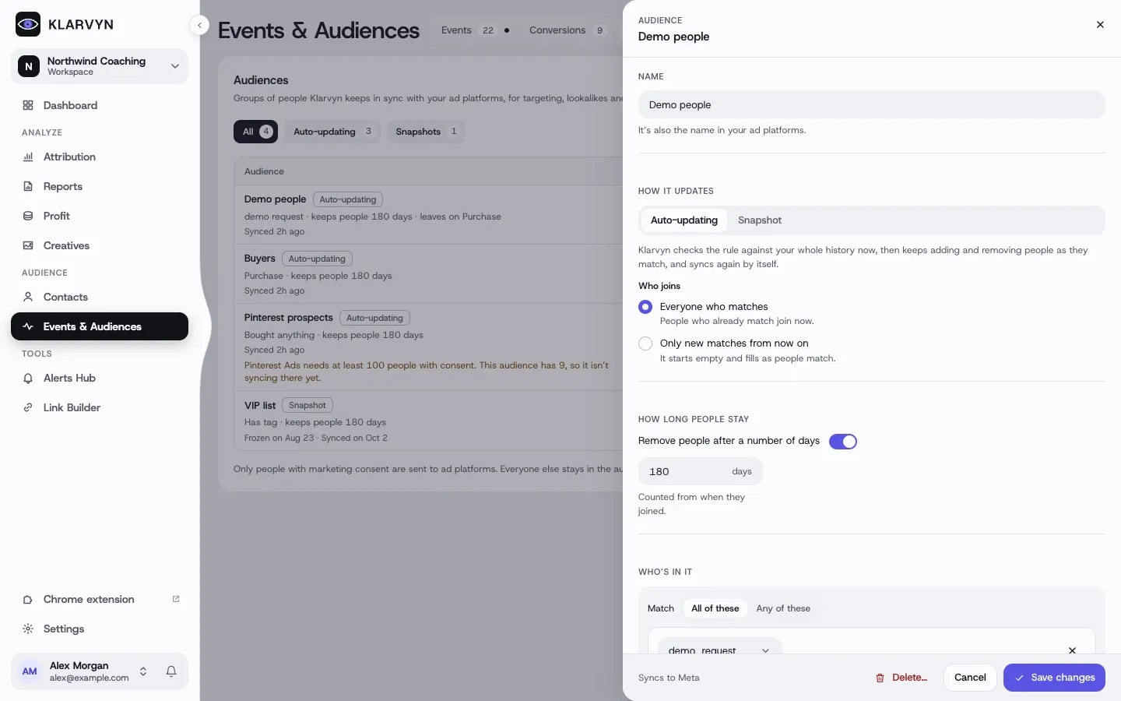Select Everyone who matches radio option
Screen dimensions: 1121x701
pos(645,307)
